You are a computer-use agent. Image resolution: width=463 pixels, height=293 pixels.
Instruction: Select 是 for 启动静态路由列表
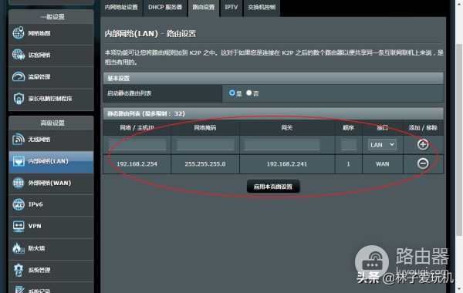tap(232, 93)
